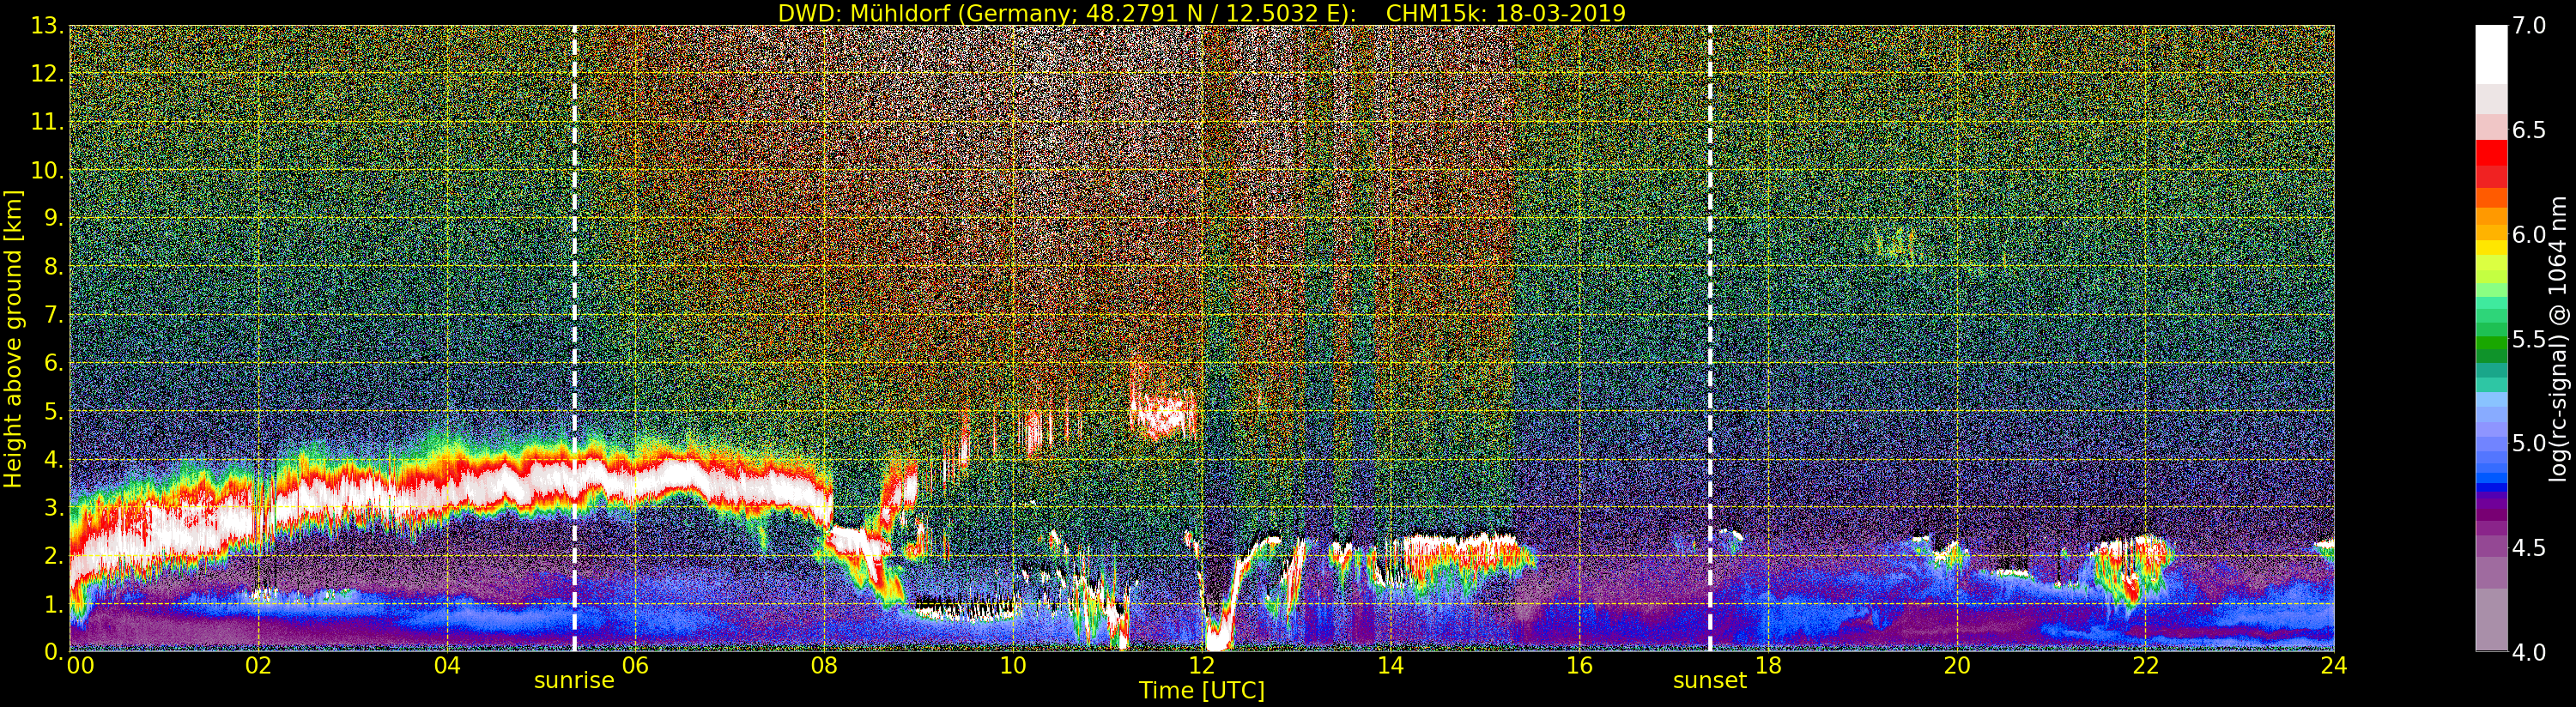Click the 'CHM15k: 18-03-2019' title text
The image size is (2576, 707).
[1505, 13]
